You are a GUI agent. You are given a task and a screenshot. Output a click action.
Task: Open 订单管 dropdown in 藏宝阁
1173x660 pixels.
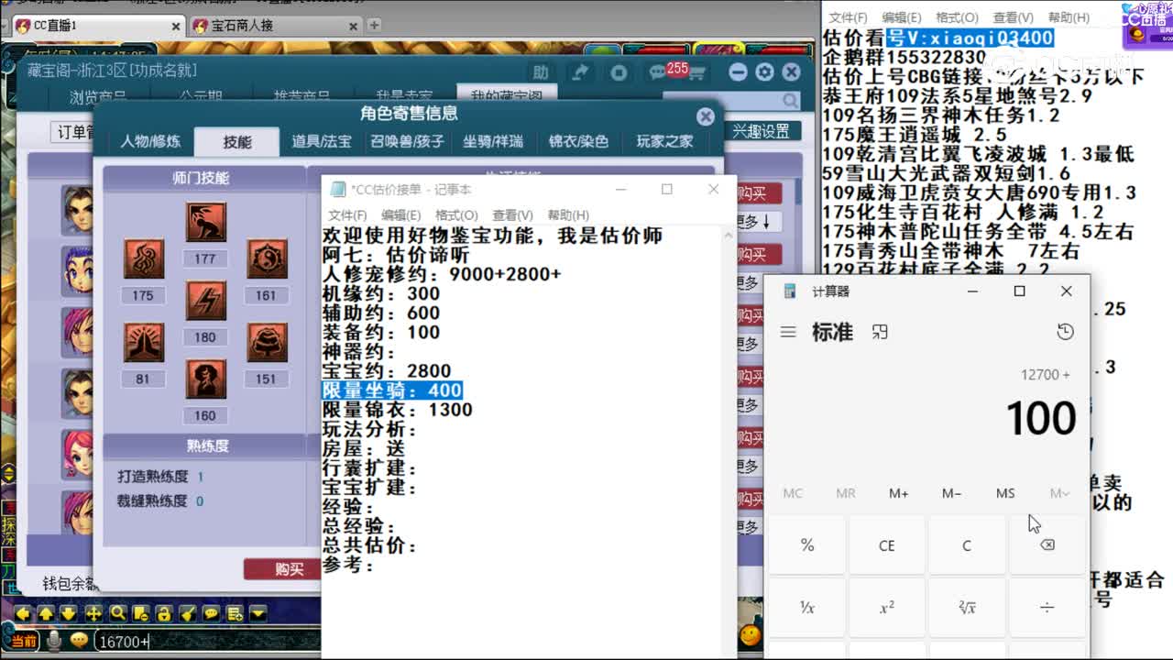75,132
